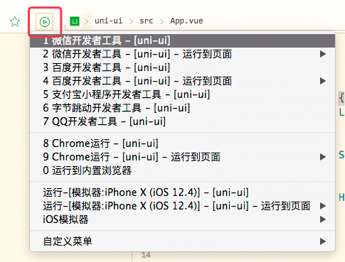
Task: Select src folder in the breadcrumb path
Action: 146,21
